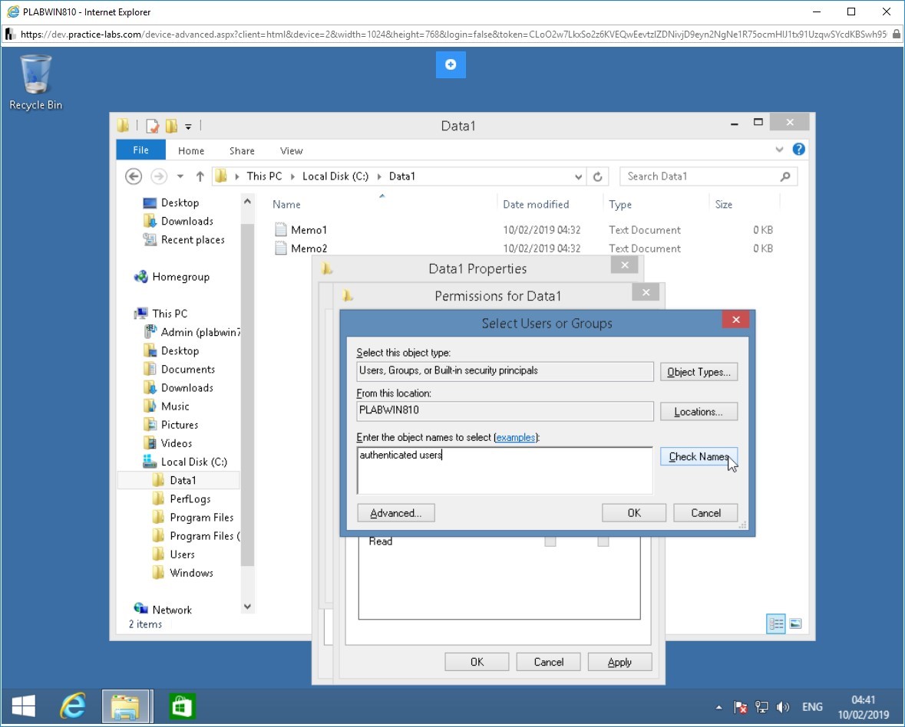The image size is (905, 727).
Task: Open the examples link
Action: 515,438
